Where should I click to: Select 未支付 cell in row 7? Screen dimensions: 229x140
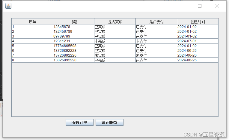(156, 55)
